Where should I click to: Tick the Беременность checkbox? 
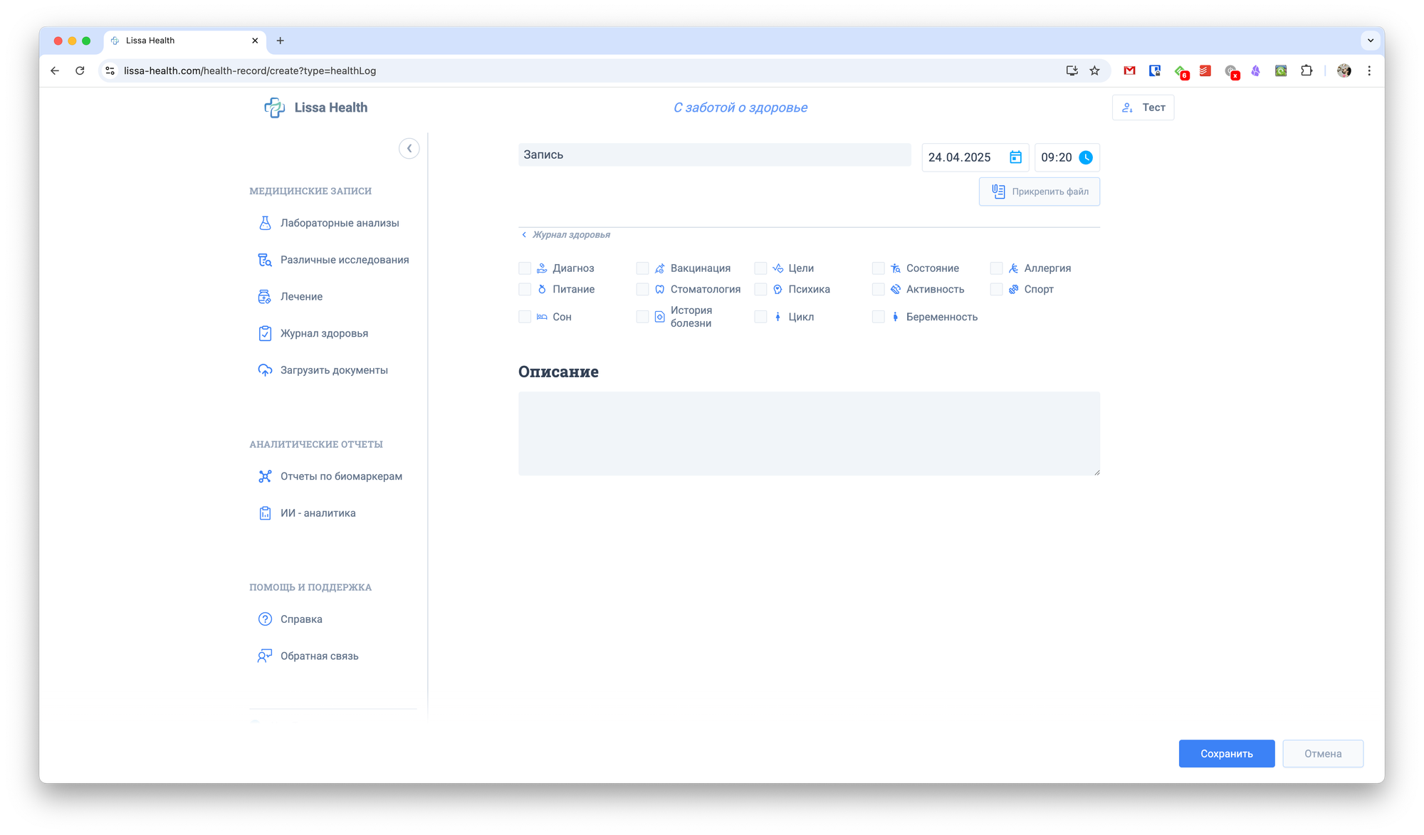click(x=878, y=317)
